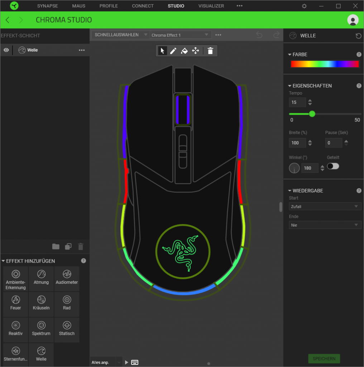Click the Winkel value field
The width and height of the screenshot is (364, 367).
pyautogui.click(x=310, y=168)
